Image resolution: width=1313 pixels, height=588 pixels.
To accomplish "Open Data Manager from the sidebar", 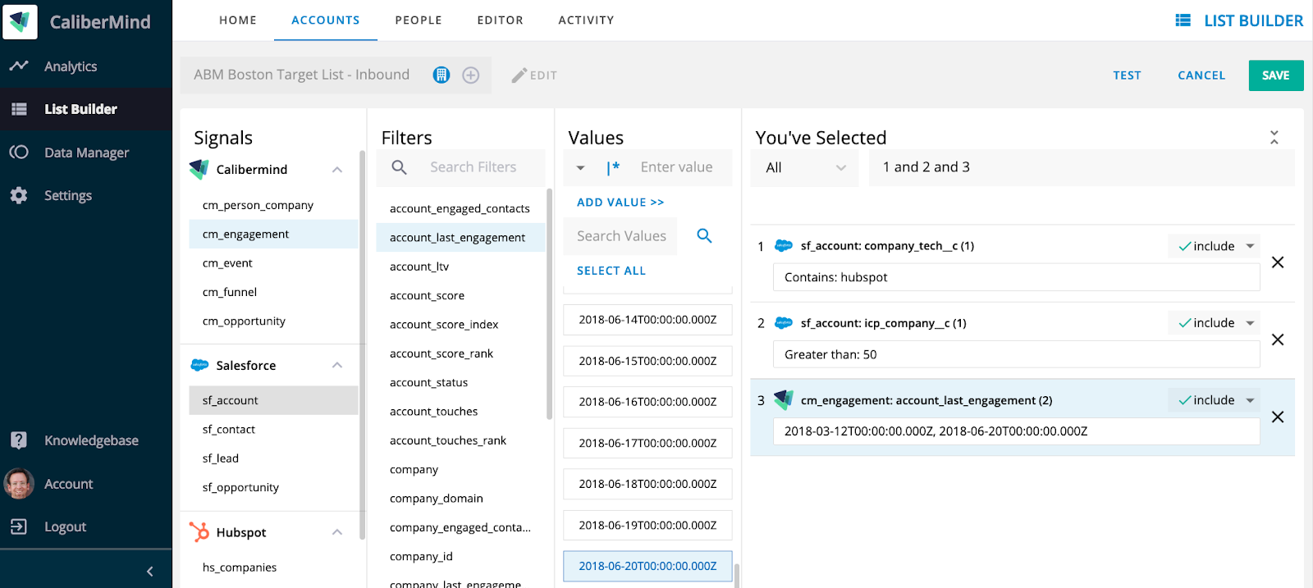I will [86, 153].
